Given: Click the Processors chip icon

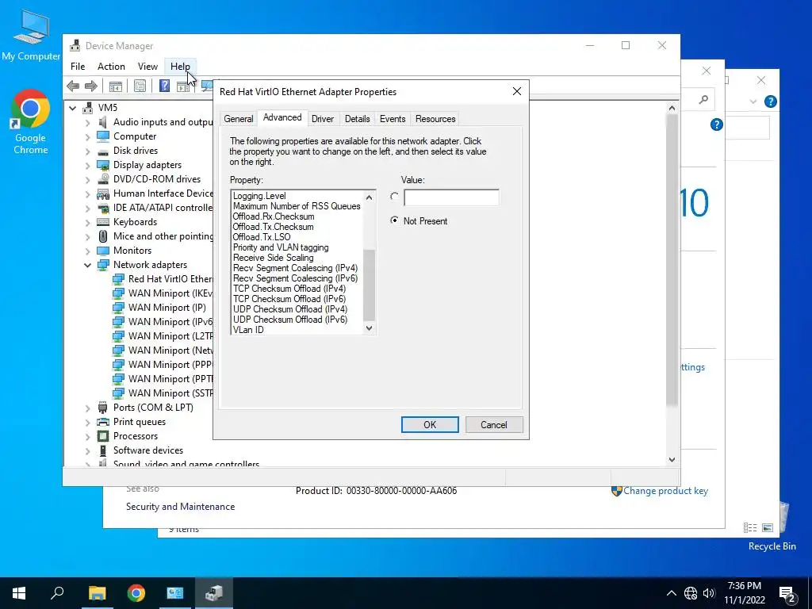Looking at the screenshot, I should [x=103, y=436].
